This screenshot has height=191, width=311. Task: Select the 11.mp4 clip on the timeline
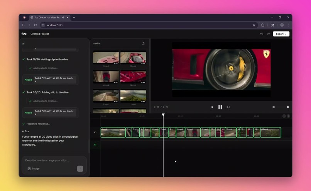coord(205,132)
